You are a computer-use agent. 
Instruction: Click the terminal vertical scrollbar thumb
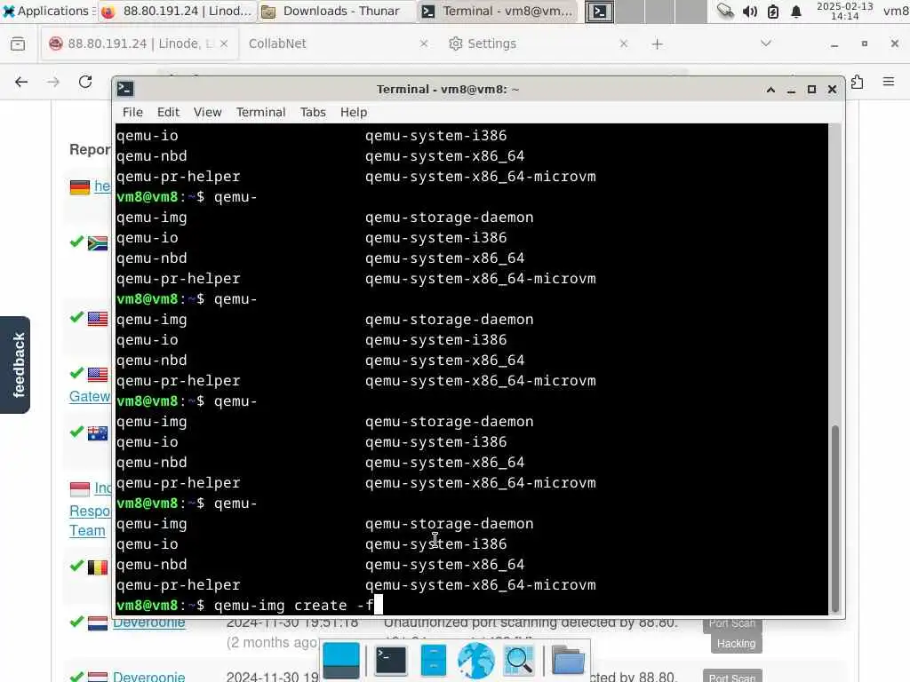[x=835, y=519]
